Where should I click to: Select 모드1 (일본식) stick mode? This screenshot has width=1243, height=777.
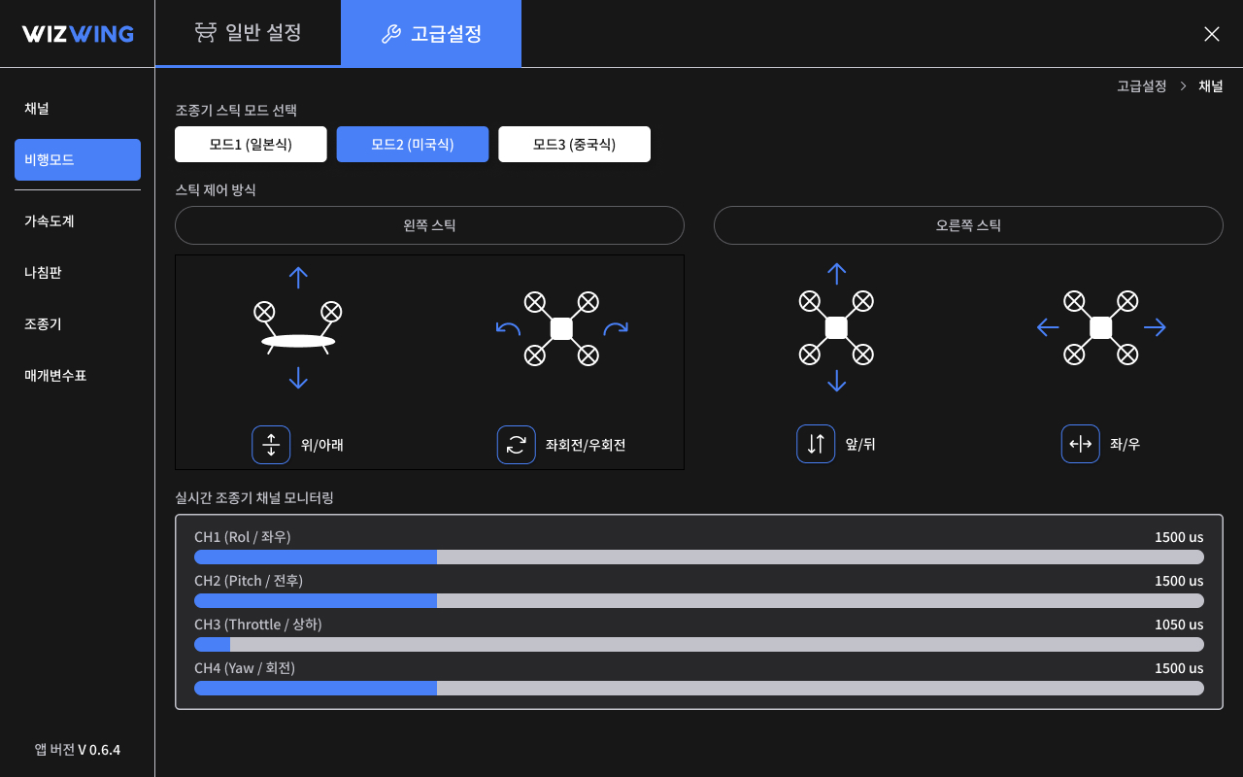(x=251, y=144)
